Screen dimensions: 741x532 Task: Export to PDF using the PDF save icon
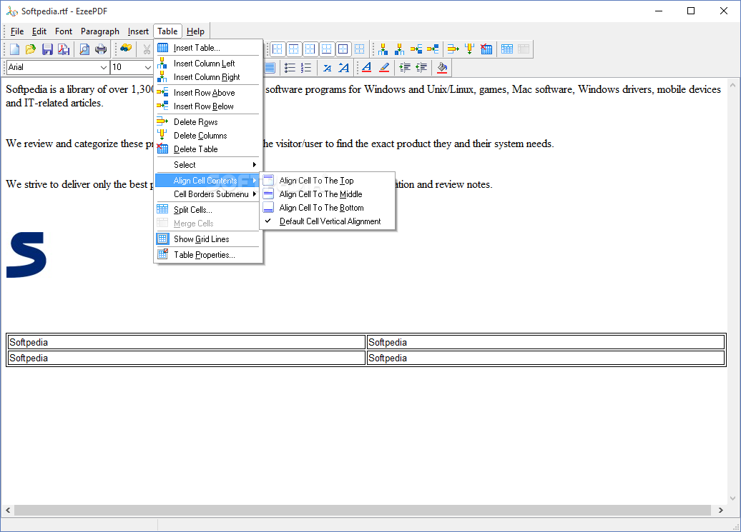click(x=64, y=49)
